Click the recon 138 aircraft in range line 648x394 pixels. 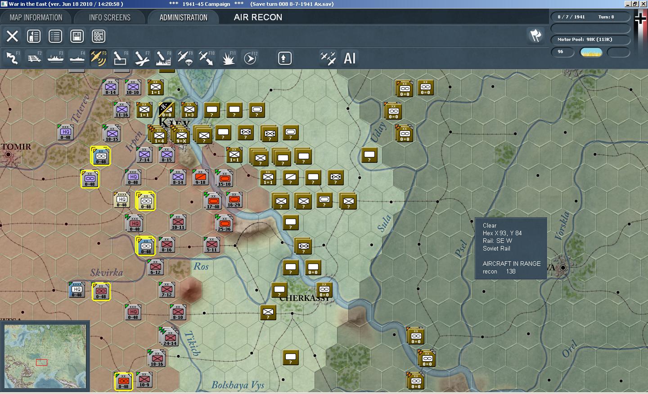[x=499, y=271]
